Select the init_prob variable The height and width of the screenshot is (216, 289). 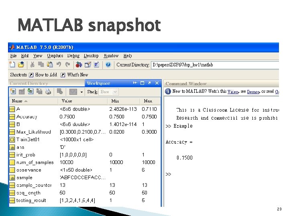tap(85, 155)
